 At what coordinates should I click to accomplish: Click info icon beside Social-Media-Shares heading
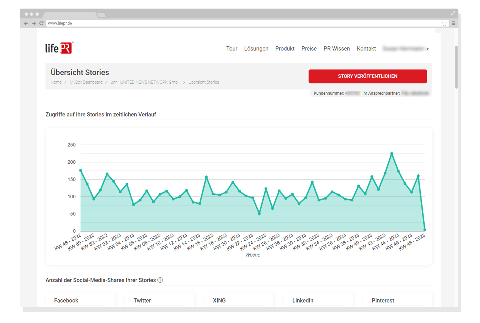160,280
